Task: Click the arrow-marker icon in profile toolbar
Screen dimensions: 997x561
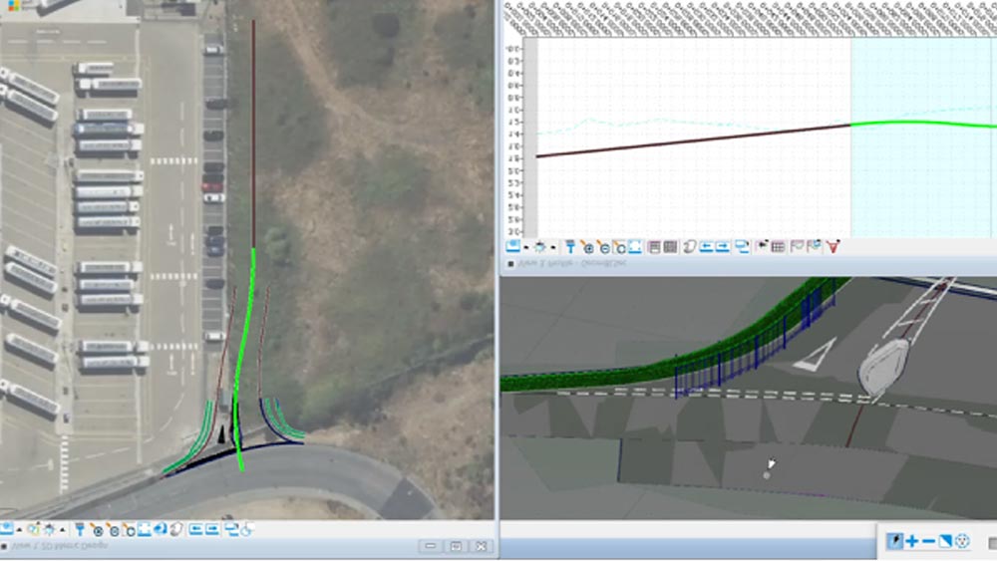Action: (762, 246)
